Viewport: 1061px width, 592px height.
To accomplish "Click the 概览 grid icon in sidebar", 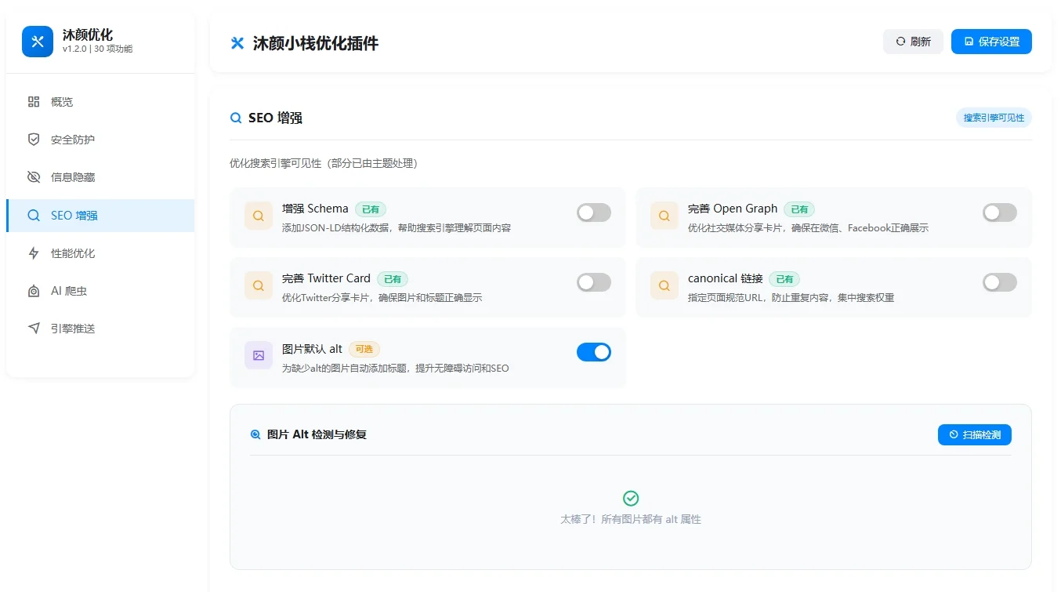I will 34,102.
